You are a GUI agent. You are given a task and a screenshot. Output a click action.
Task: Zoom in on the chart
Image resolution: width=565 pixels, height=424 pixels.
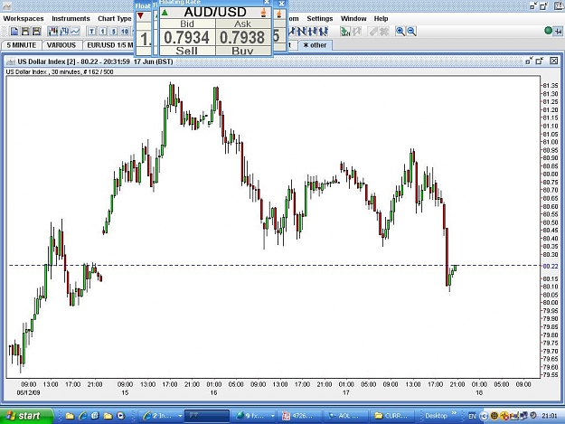pos(400,32)
